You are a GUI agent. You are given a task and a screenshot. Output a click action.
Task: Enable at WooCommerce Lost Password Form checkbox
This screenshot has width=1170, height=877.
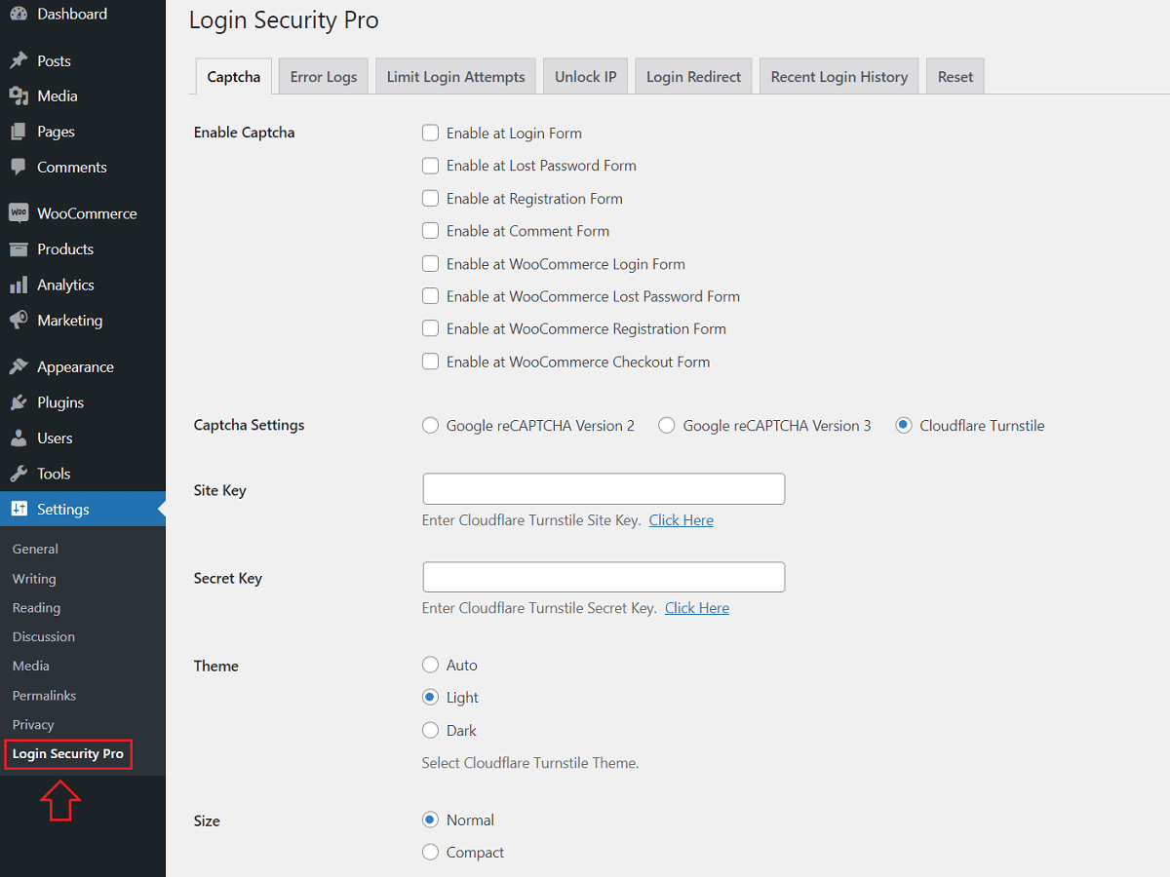[430, 296]
